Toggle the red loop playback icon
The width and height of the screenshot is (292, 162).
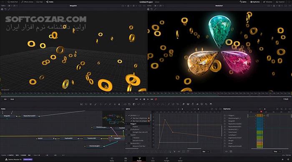(156, 99)
